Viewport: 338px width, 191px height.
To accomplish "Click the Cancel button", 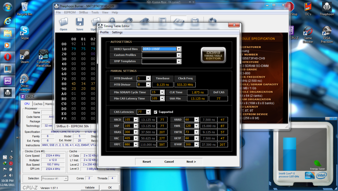I will coord(169,162).
